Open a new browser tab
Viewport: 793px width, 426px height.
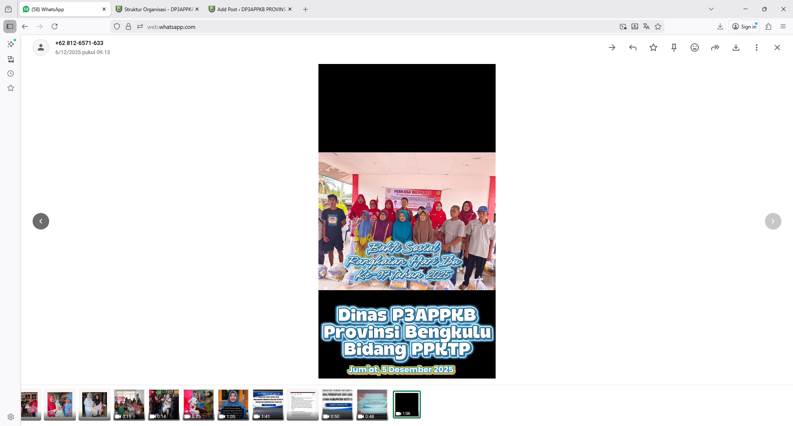(305, 9)
